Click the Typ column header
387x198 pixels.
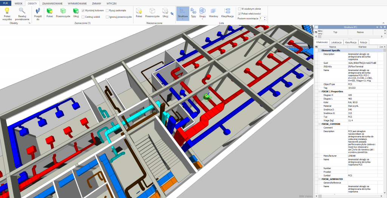(x=335, y=33)
